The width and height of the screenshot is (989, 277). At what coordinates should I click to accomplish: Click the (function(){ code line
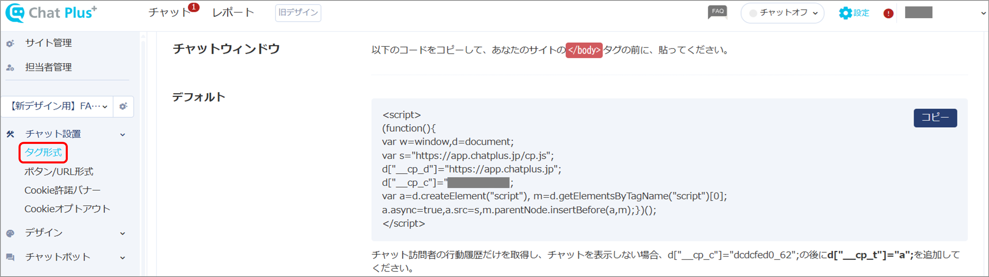409,128
